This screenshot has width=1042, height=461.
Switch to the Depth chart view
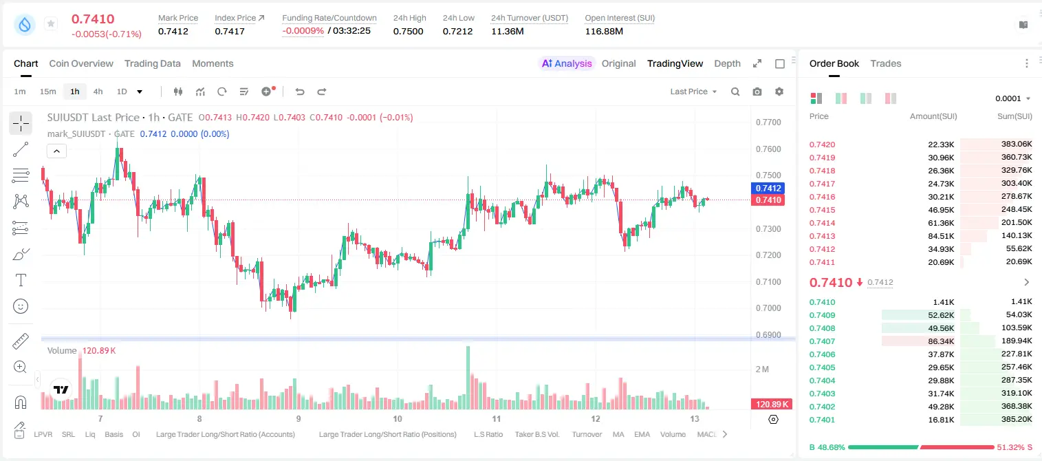(727, 63)
